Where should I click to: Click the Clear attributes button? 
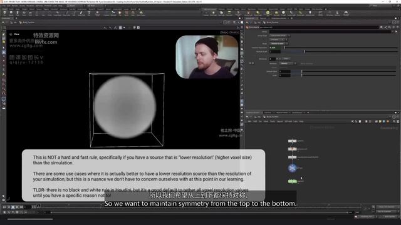pos(286,59)
